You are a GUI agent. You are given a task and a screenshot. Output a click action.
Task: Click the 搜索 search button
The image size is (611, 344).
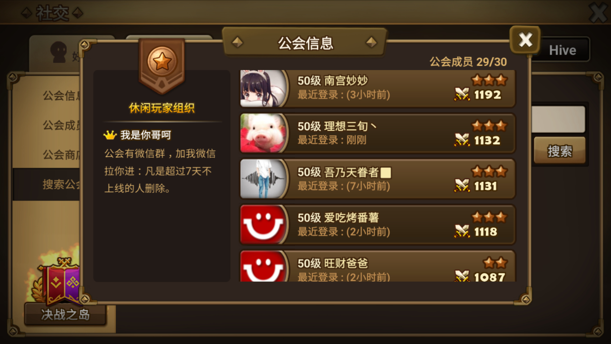[560, 151]
